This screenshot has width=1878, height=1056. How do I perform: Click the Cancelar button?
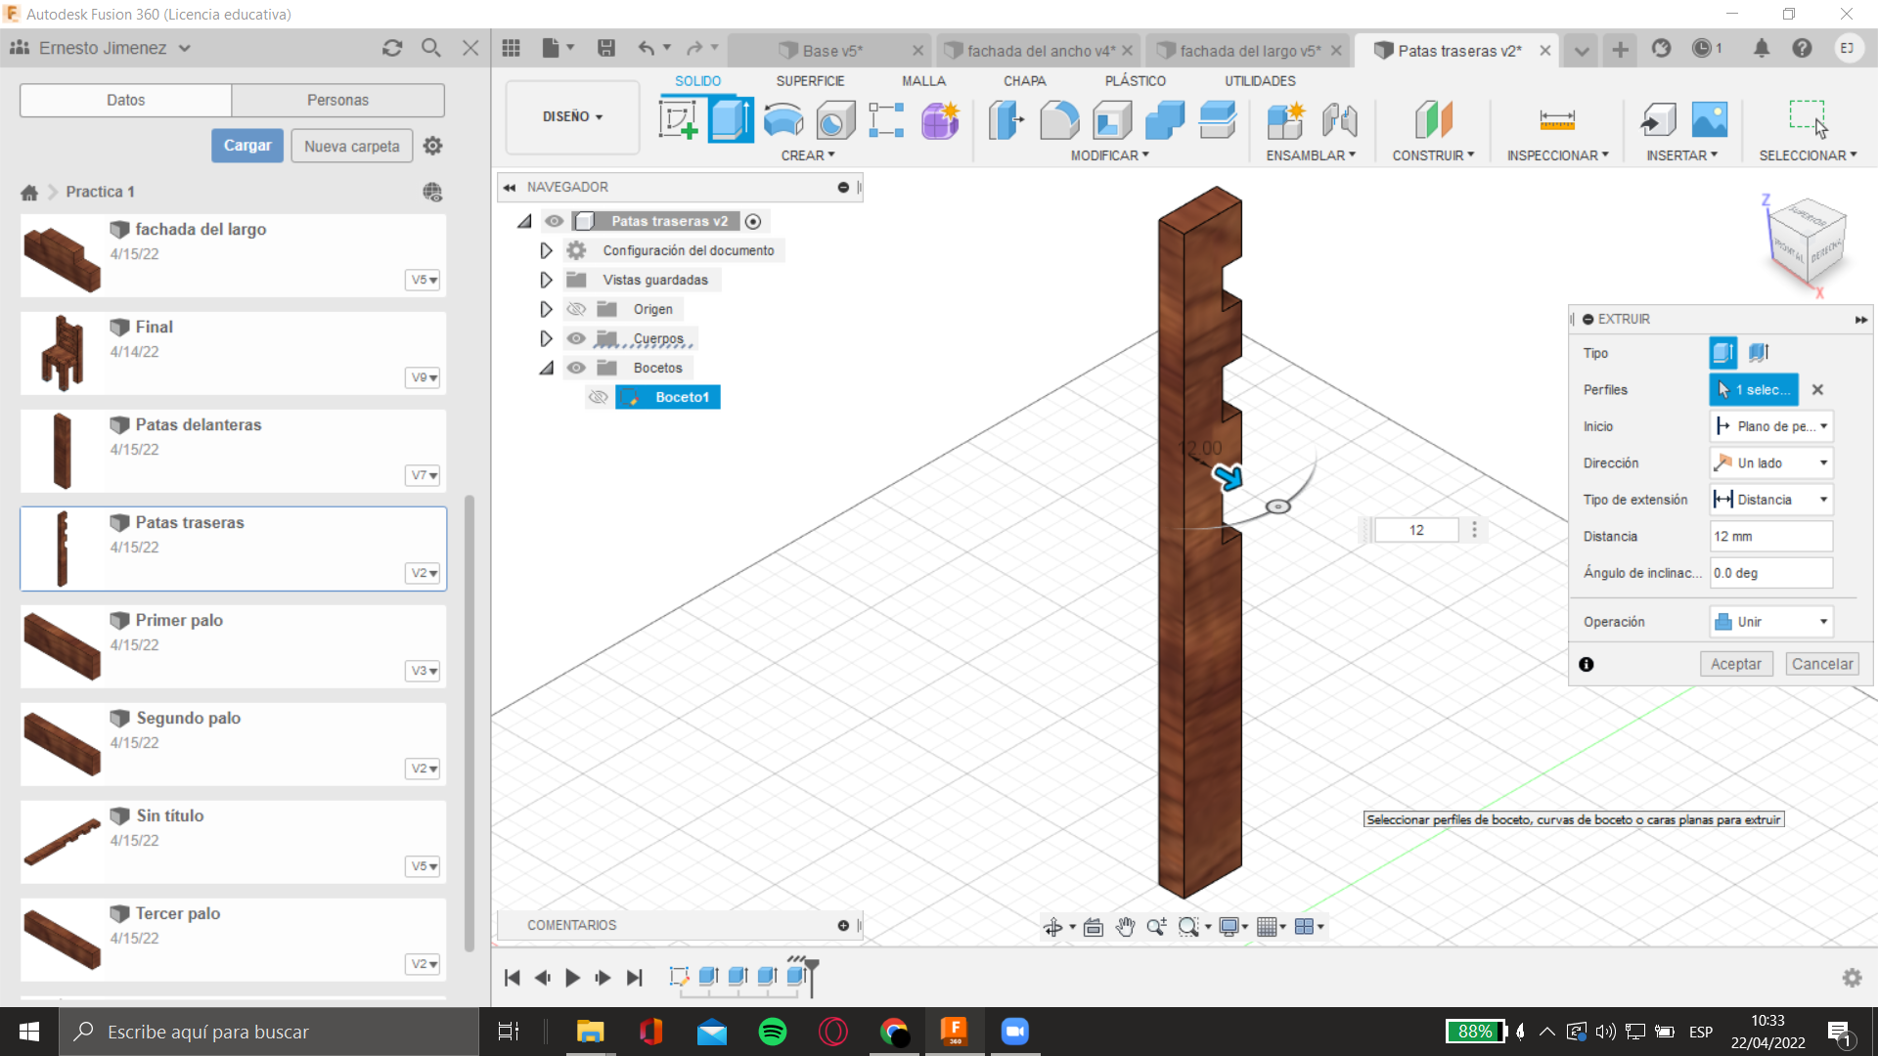pos(1821,664)
